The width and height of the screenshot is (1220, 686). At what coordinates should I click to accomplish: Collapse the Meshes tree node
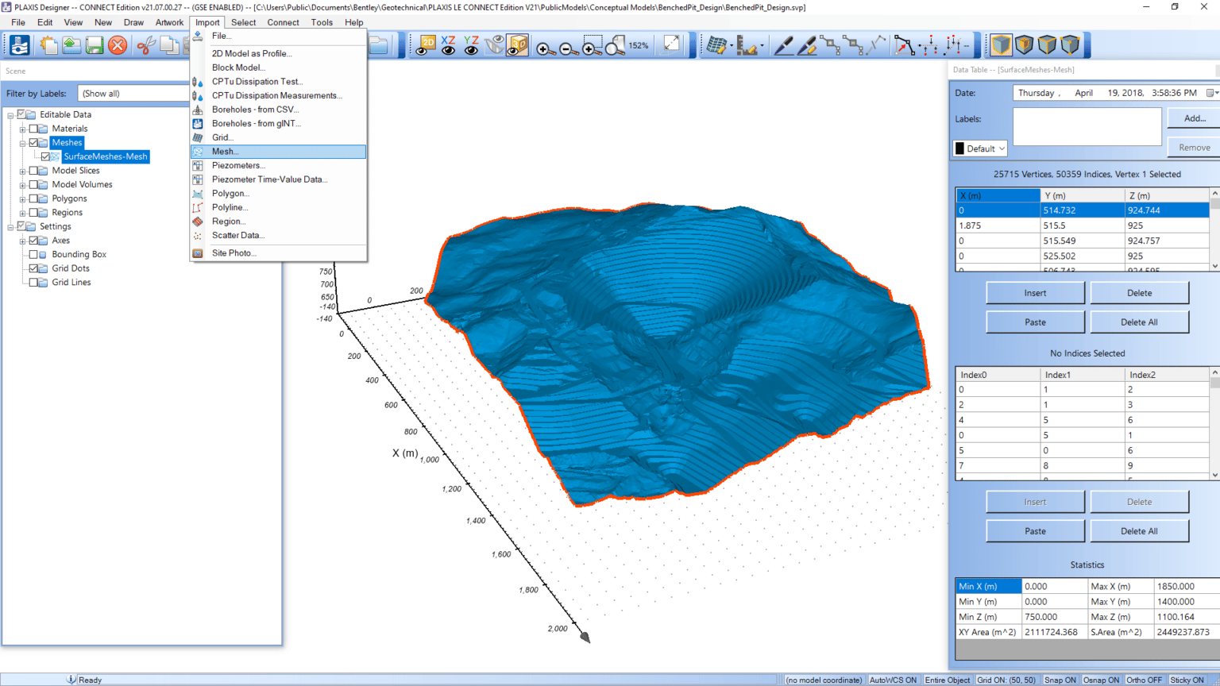point(22,143)
